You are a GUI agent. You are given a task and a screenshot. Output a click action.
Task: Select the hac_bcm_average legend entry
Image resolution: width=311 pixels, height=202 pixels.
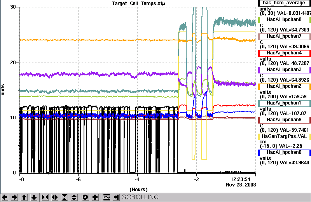[284, 3]
